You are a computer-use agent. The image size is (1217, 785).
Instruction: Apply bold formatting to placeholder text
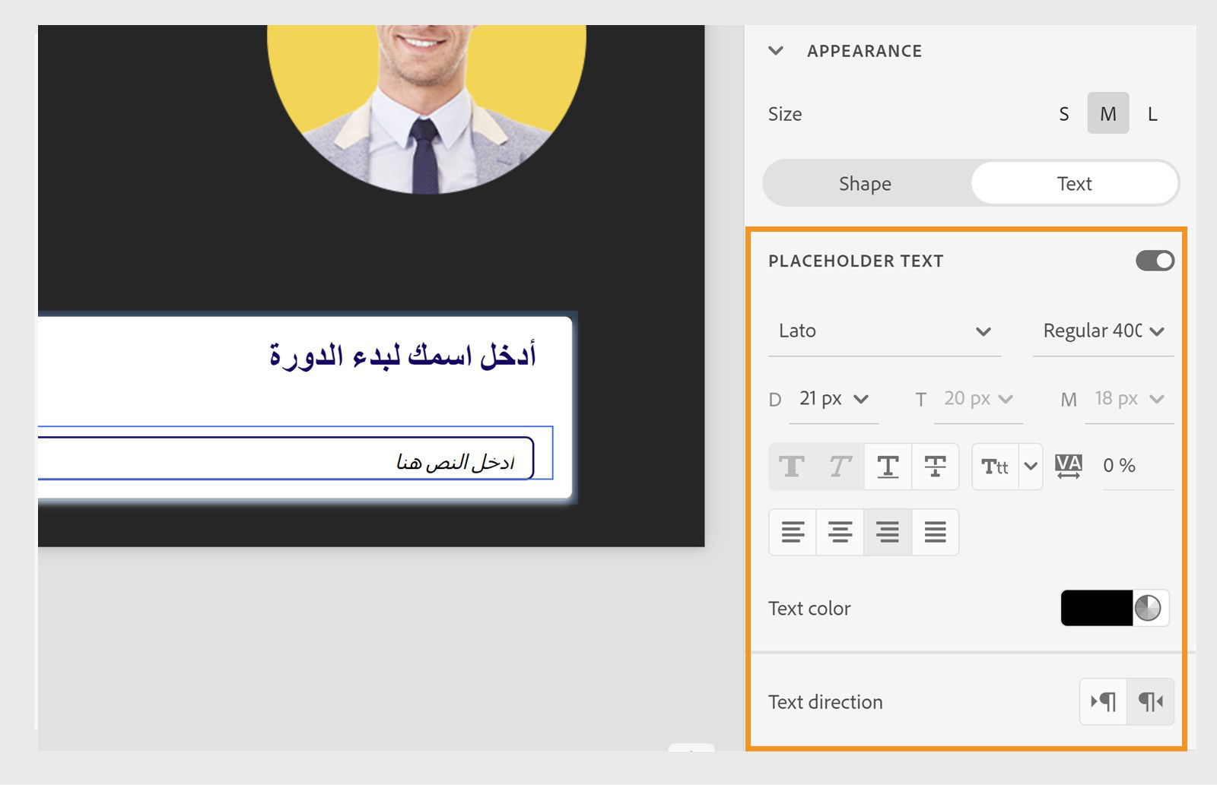[792, 467]
